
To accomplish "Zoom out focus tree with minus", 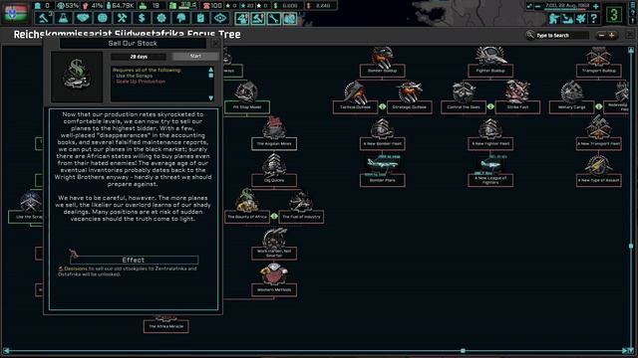I will point(601,36).
